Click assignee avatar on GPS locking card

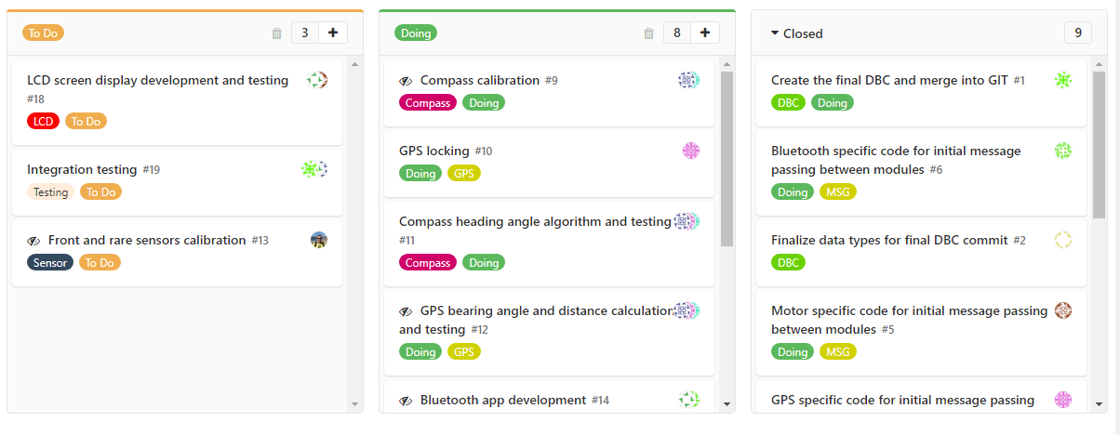(x=691, y=151)
